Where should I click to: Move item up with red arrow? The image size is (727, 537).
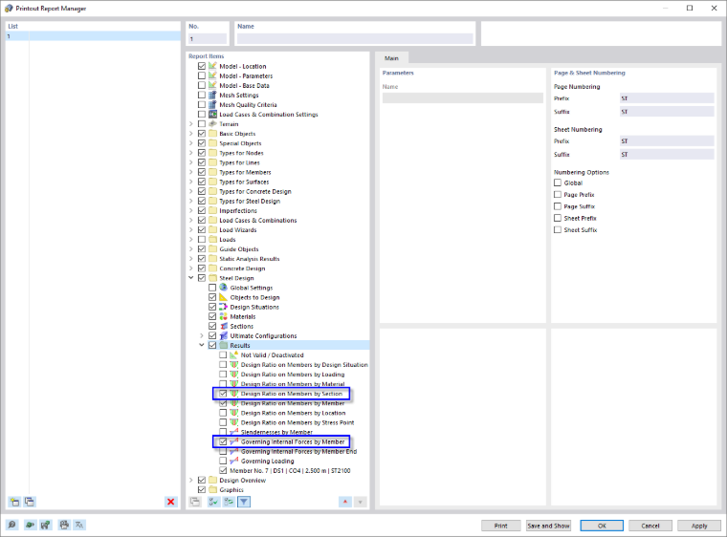click(345, 502)
